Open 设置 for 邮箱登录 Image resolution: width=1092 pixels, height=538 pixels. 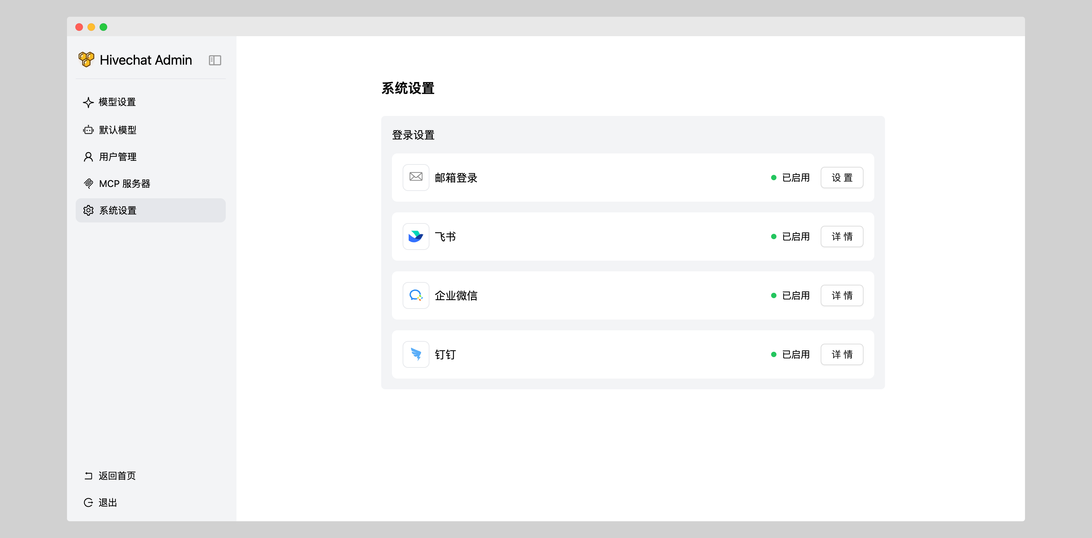(x=841, y=177)
